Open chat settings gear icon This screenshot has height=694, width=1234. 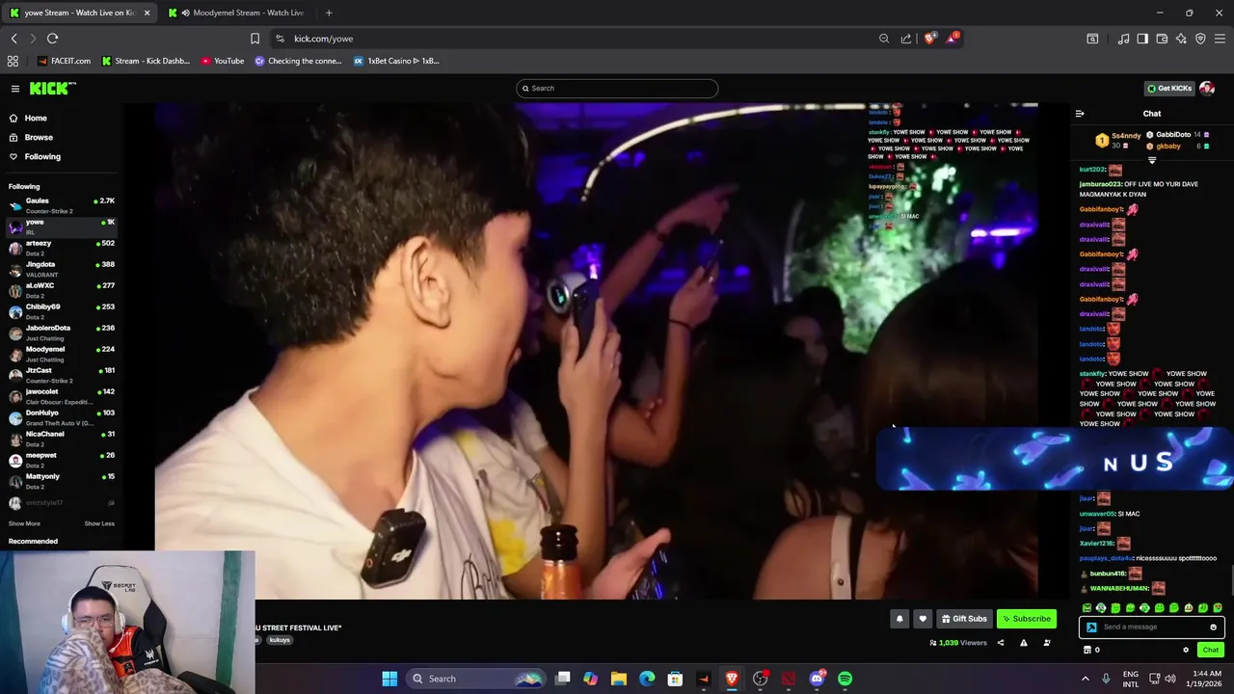pos(1186,650)
